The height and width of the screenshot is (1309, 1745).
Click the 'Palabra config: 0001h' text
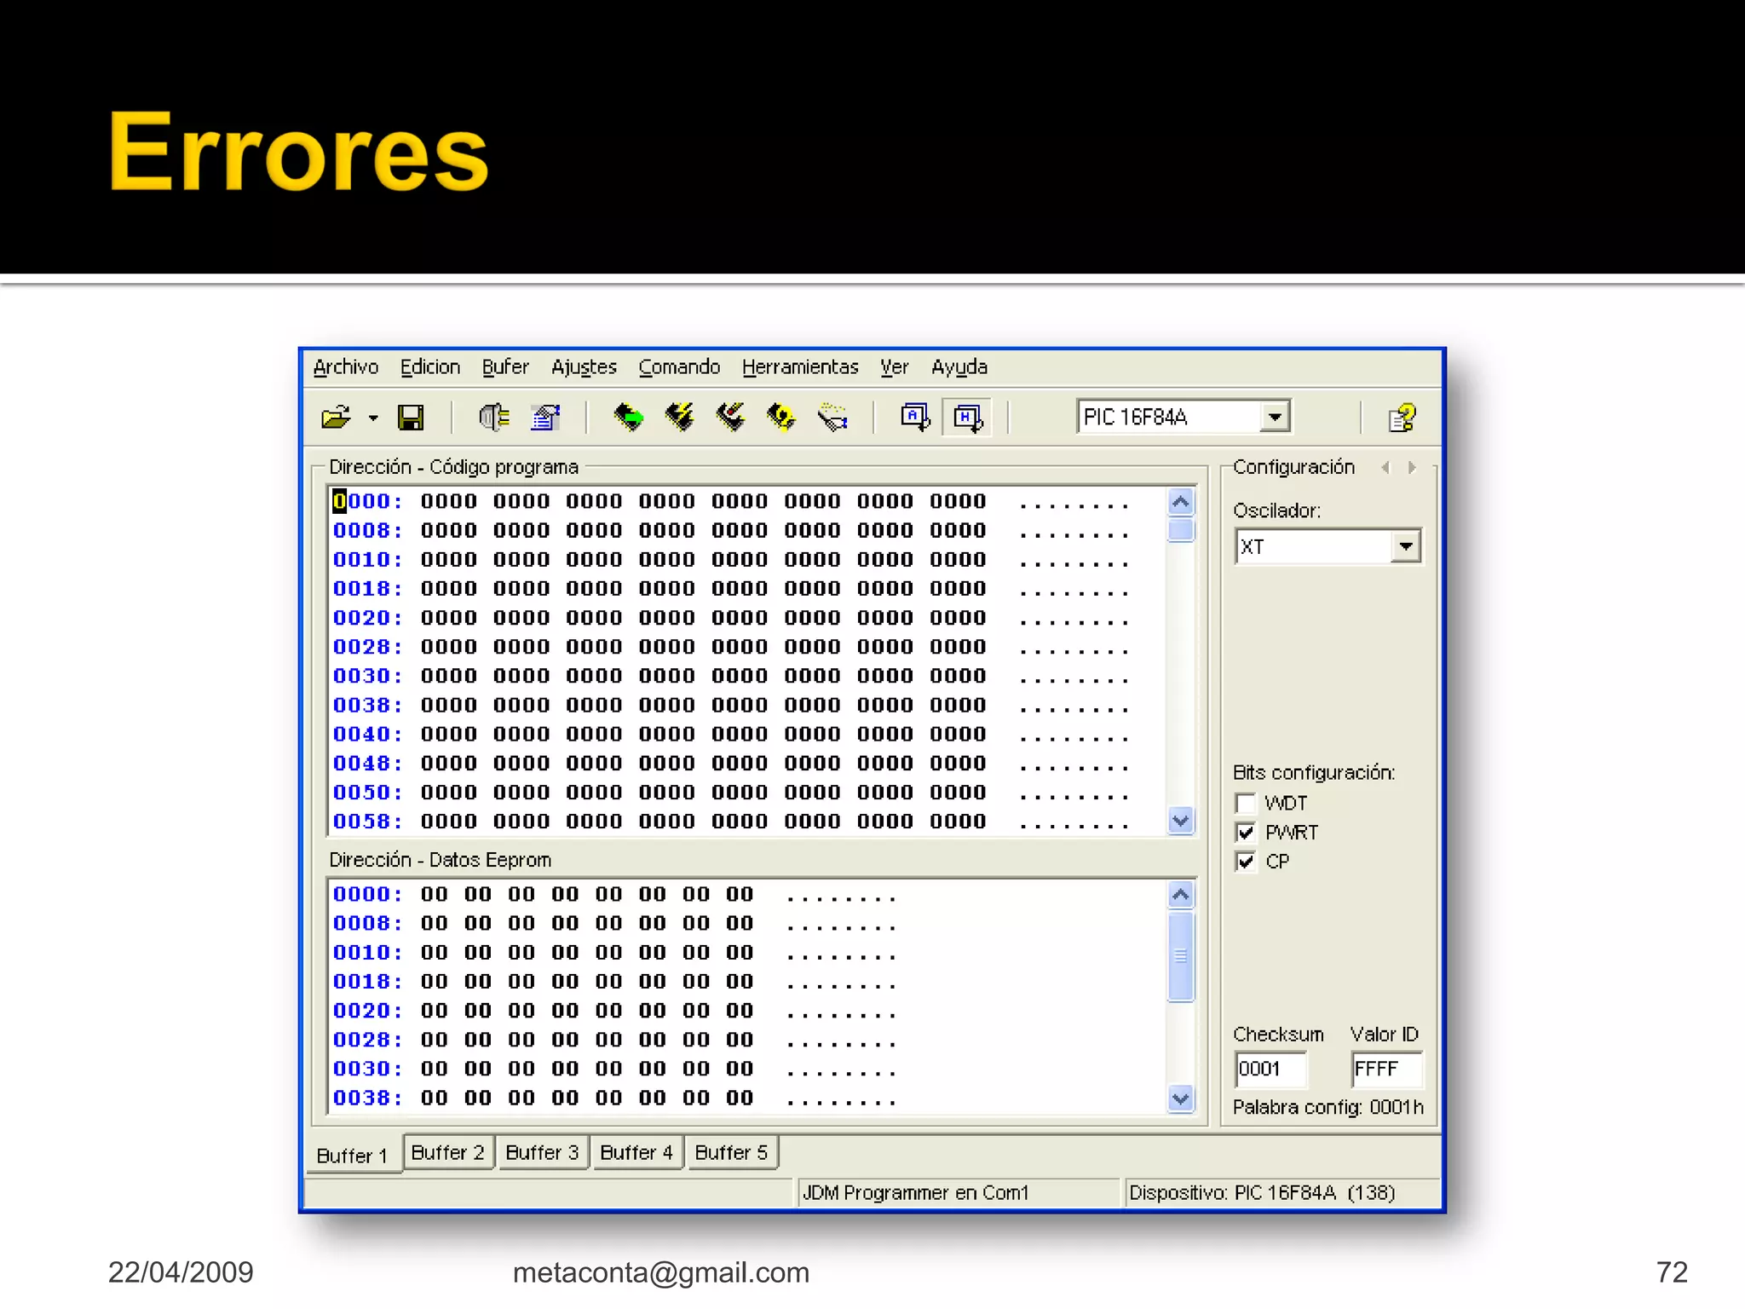point(1328,1107)
